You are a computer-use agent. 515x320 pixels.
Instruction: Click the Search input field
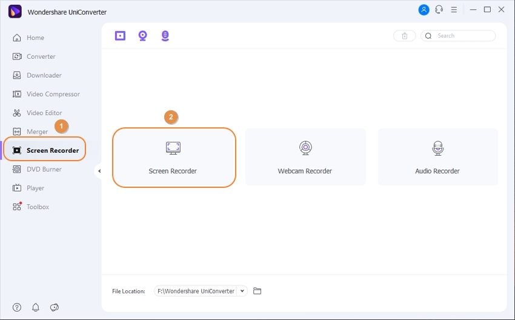pos(459,36)
